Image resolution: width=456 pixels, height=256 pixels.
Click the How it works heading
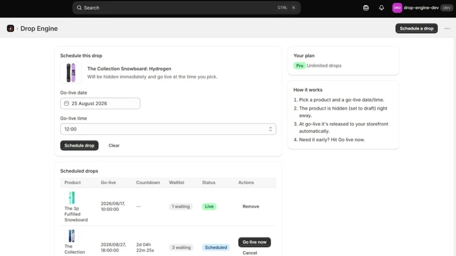308,90
